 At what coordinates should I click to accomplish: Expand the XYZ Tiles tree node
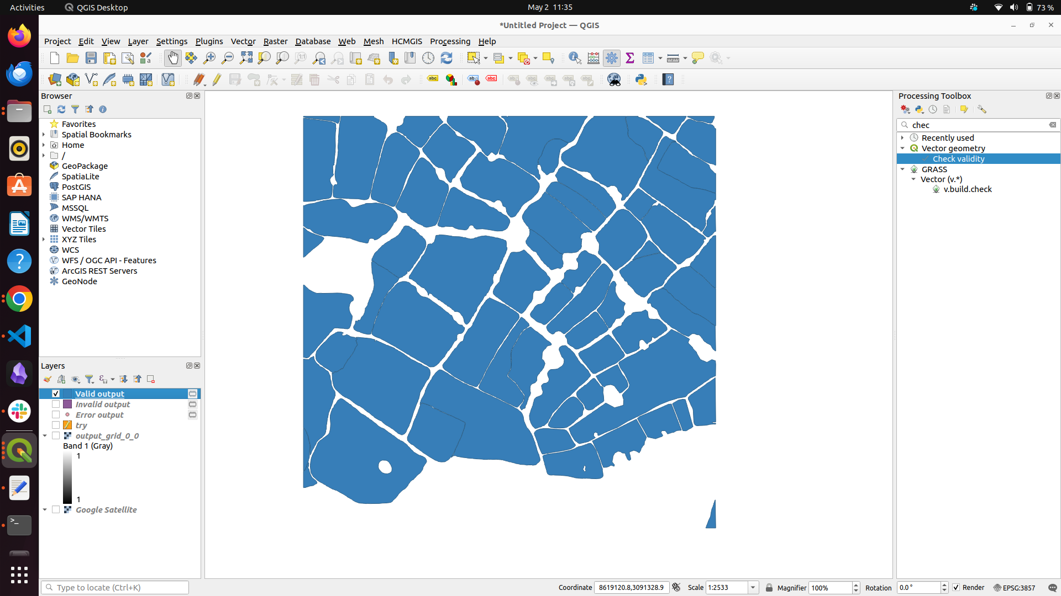click(44, 240)
